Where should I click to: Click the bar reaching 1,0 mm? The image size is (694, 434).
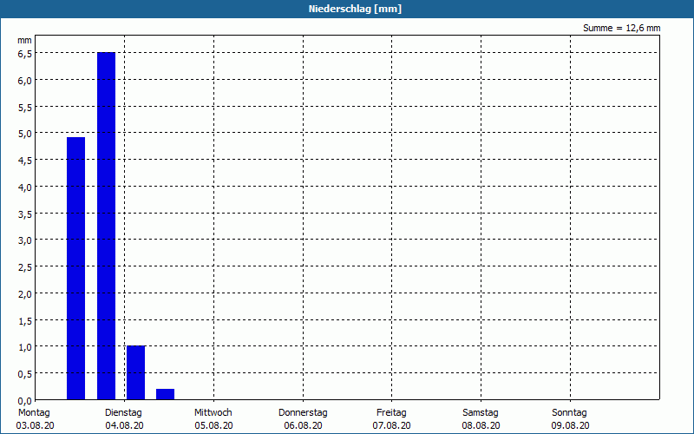136,372
